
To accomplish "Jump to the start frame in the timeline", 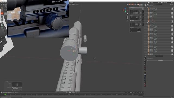I will (x=69, y=93).
